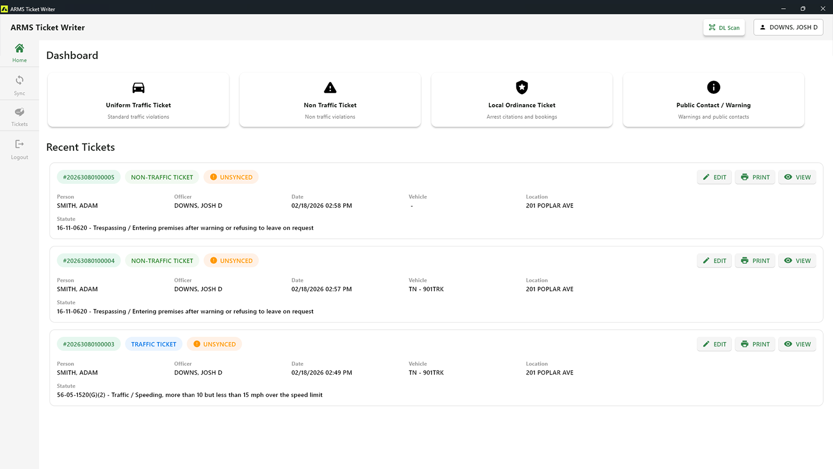The height and width of the screenshot is (469, 833).
Task: Click the warning triangle icon on Non Traffic Ticket card
Action: click(x=330, y=87)
